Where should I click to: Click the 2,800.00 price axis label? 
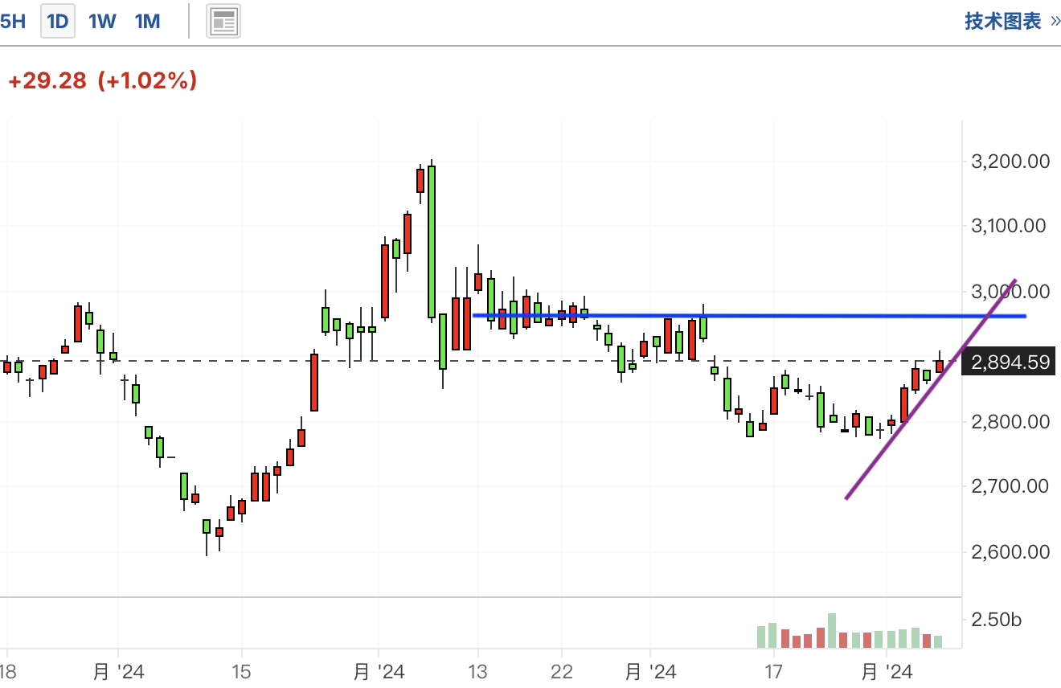tap(1010, 421)
